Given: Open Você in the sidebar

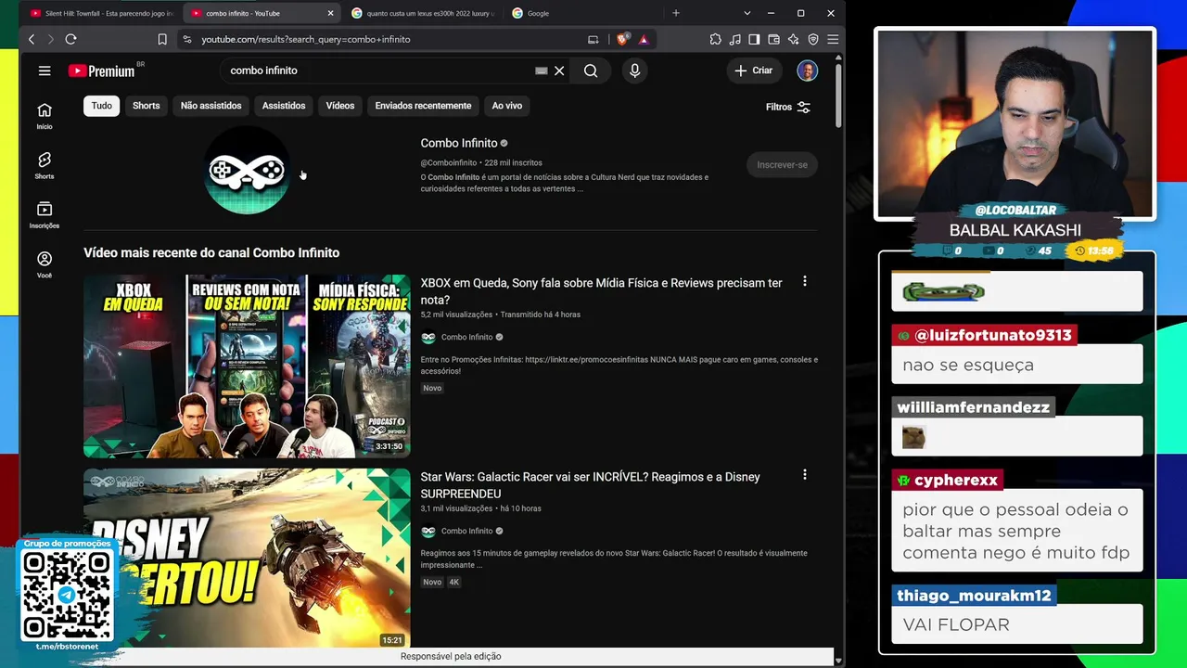Looking at the screenshot, I should click(45, 264).
